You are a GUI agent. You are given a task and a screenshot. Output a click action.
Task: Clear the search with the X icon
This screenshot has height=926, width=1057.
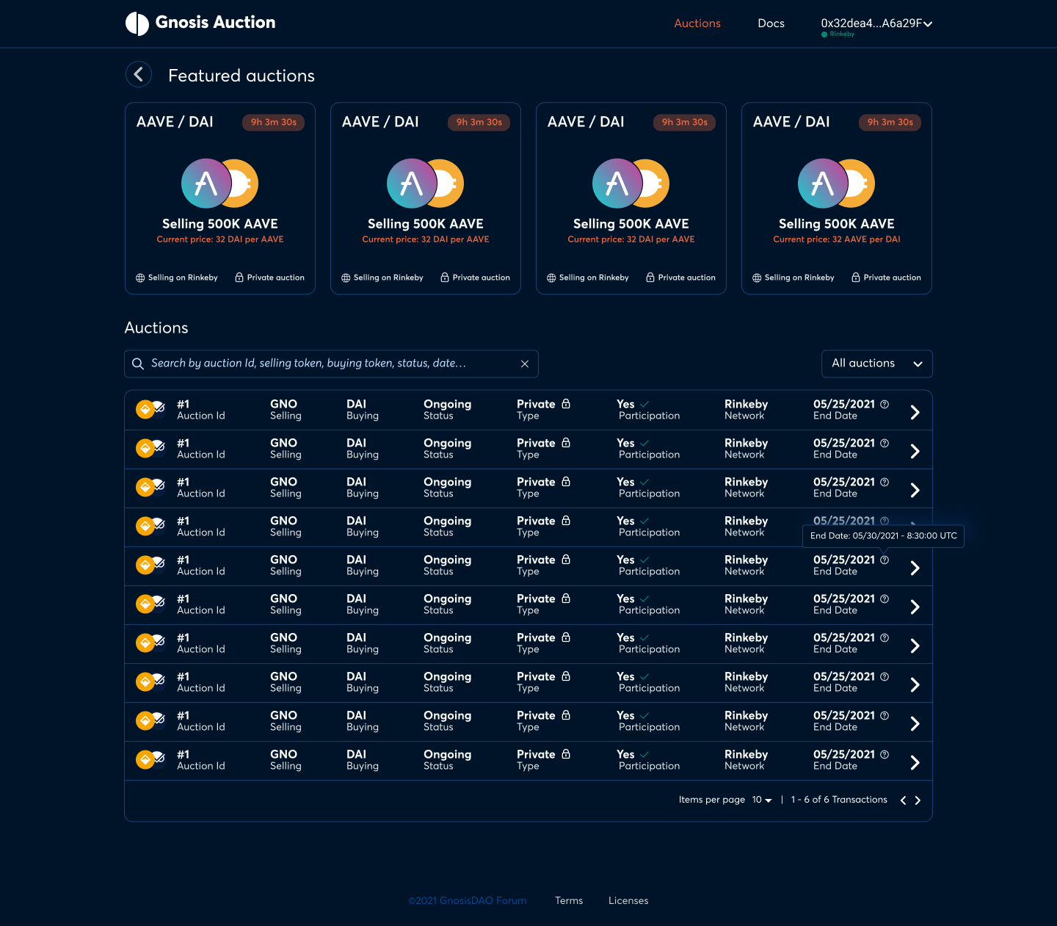pyautogui.click(x=525, y=363)
